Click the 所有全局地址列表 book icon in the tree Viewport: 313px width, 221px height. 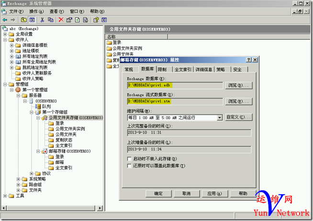(18, 62)
